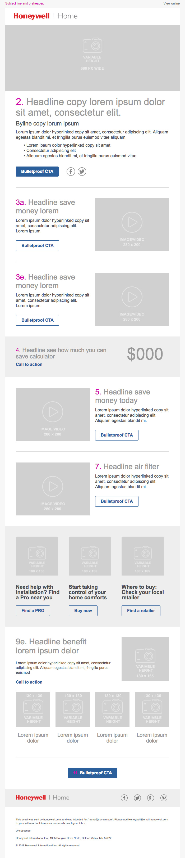The height and width of the screenshot is (858, 185).
Task: Click the Buy now button
Action: [83, 610]
